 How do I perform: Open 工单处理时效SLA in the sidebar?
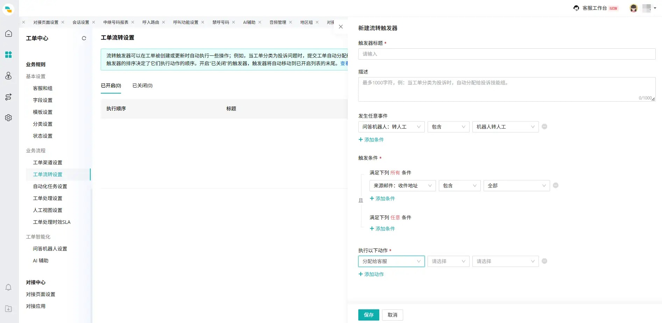(52, 222)
